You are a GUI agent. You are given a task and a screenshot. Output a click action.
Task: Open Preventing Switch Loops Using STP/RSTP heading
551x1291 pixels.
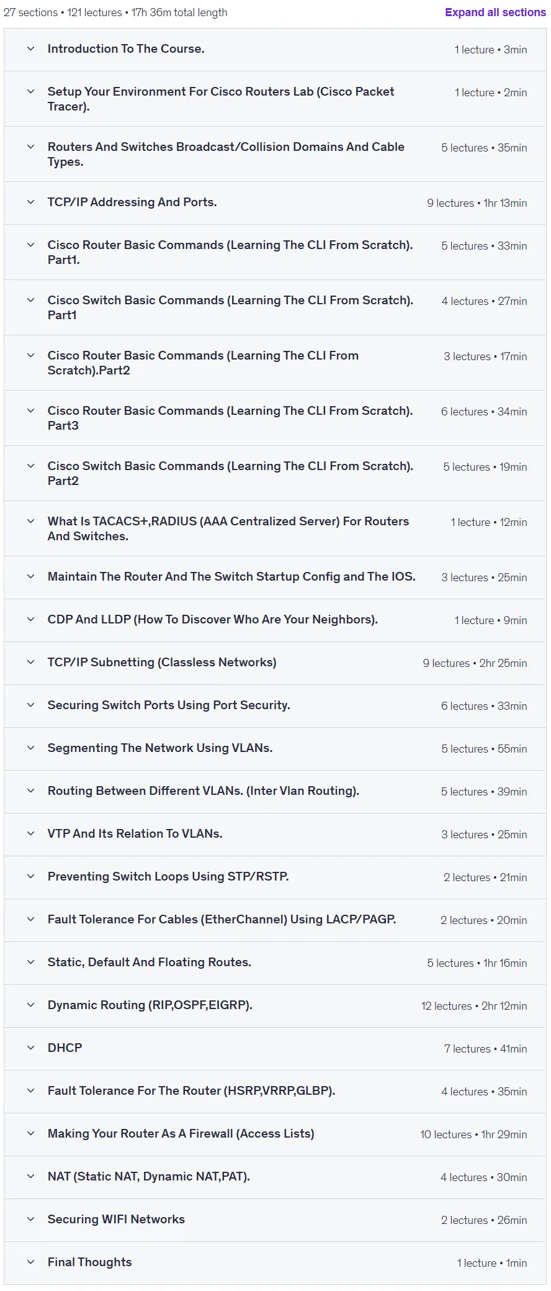[x=168, y=877]
